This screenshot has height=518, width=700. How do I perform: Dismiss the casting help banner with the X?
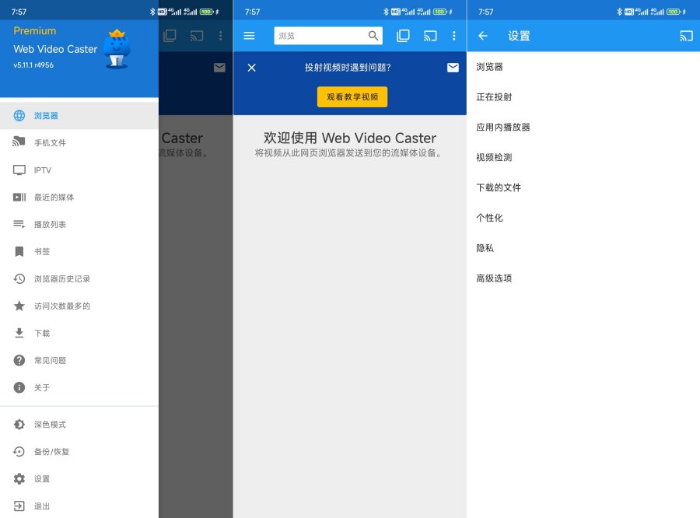(x=251, y=68)
